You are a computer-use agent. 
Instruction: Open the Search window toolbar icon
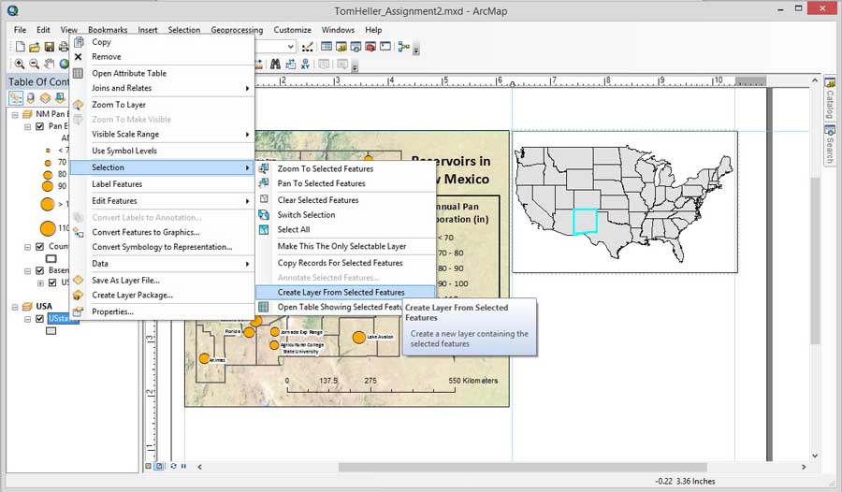pyautogui.click(x=356, y=47)
